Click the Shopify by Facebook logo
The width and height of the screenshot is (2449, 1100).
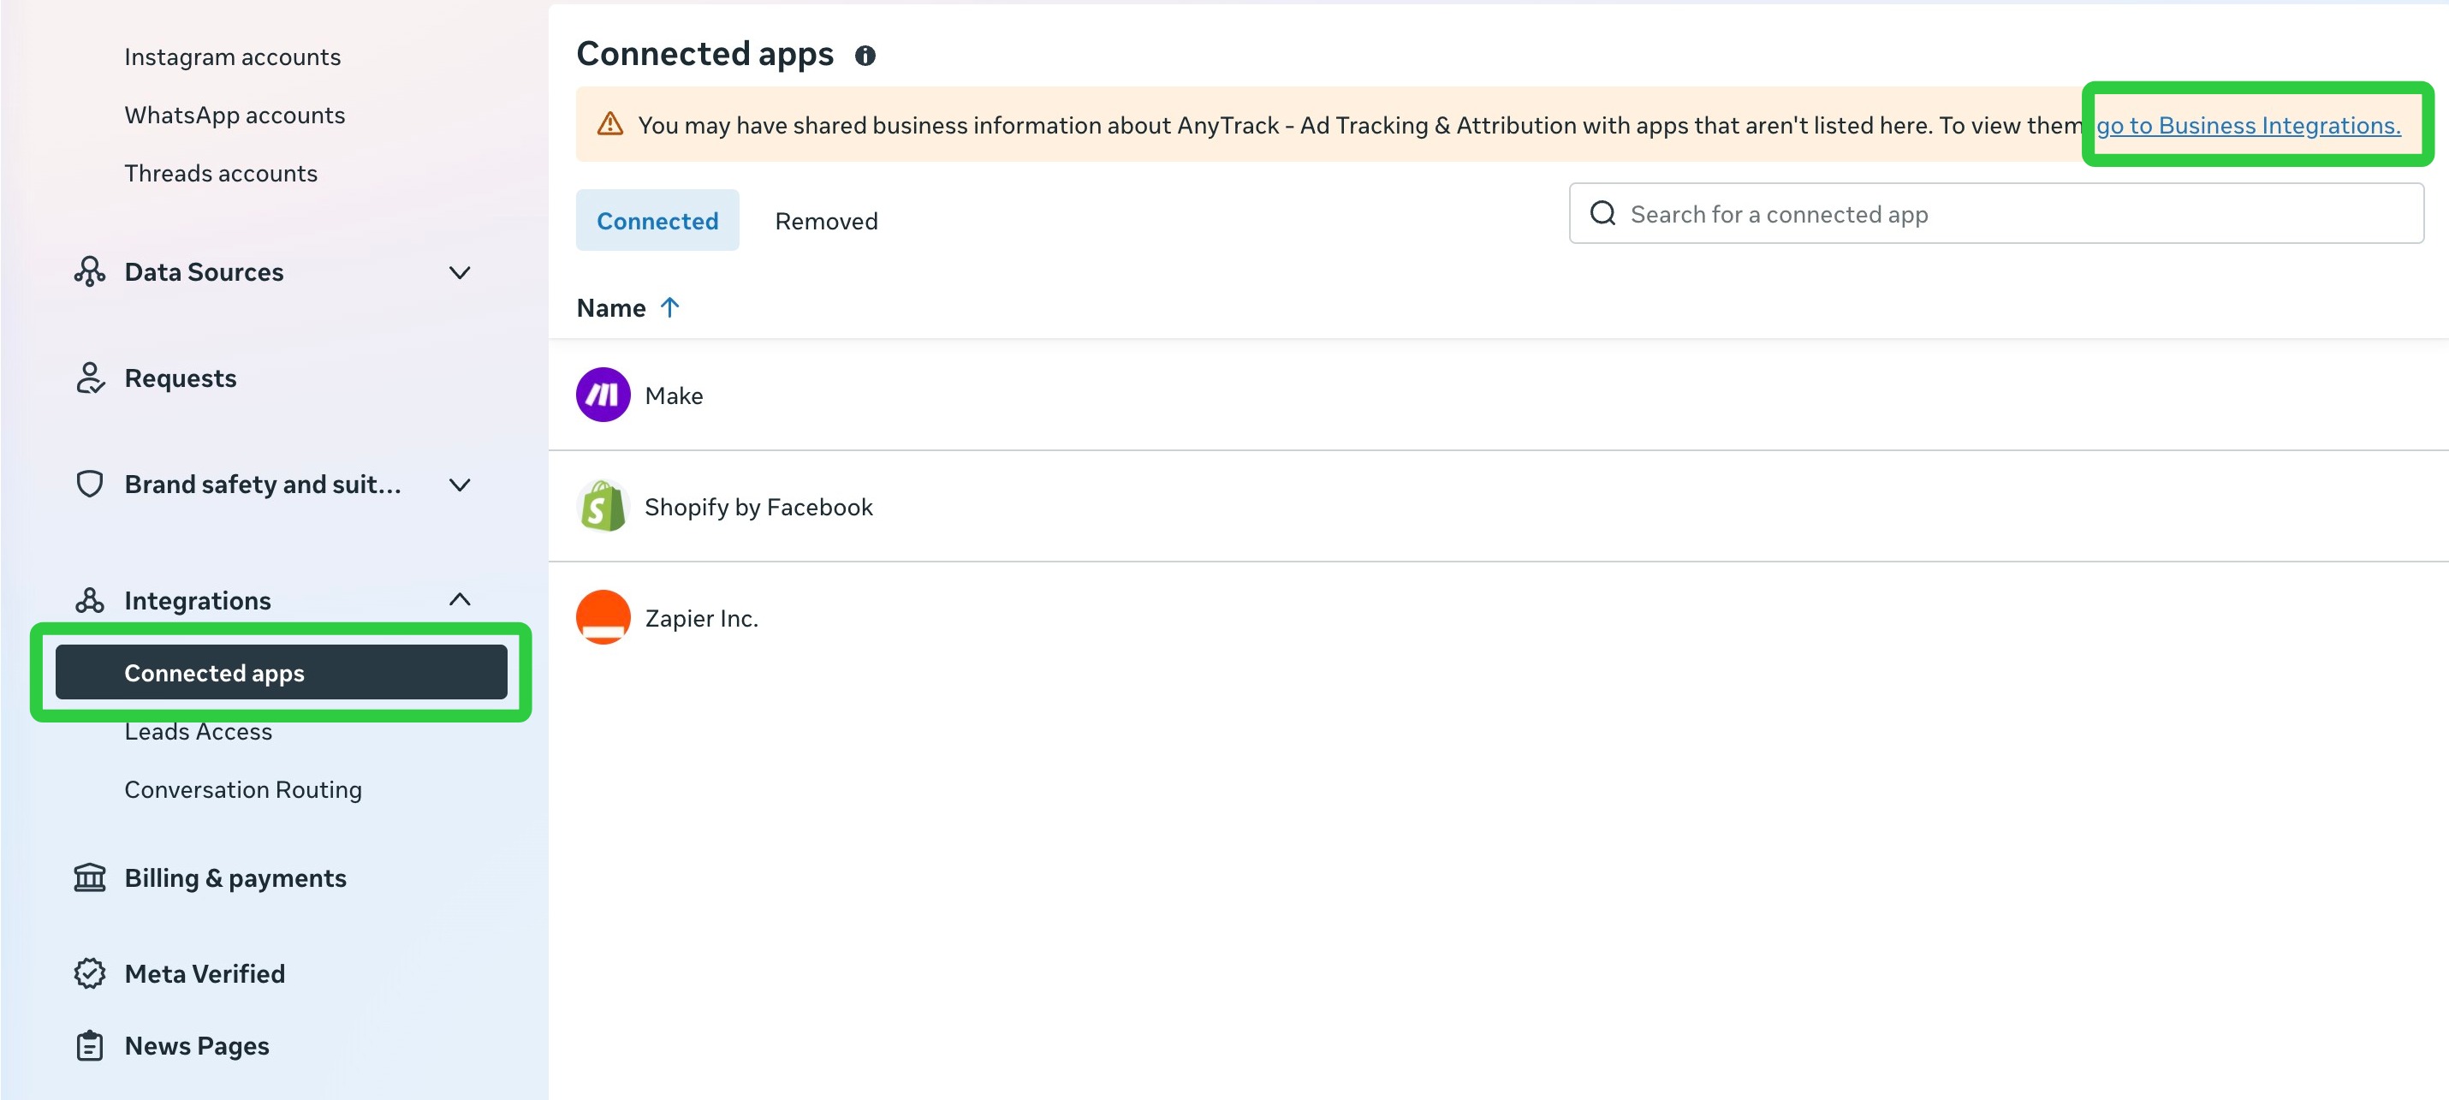(603, 506)
